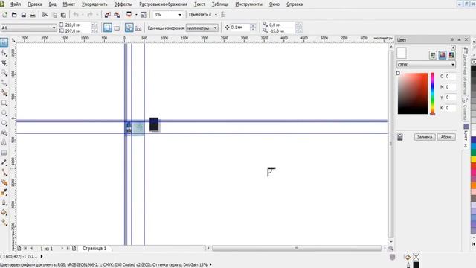Open the Инструменты menu
The image size is (476, 268).
click(248, 4)
